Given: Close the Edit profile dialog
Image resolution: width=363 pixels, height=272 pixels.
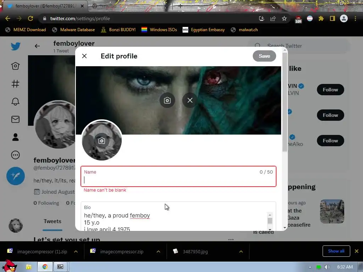Looking at the screenshot, I should click(84, 56).
